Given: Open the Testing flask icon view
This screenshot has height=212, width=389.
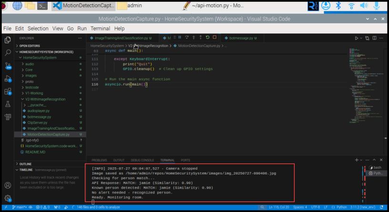Looking at the screenshot, I should (x=8, y=104).
